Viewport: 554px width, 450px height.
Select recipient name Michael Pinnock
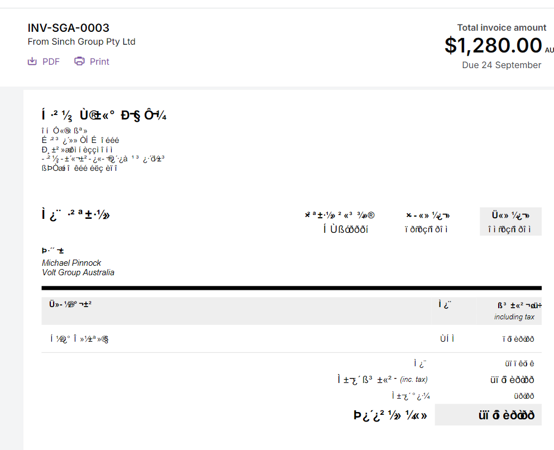pyautogui.click(x=71, y=262)
